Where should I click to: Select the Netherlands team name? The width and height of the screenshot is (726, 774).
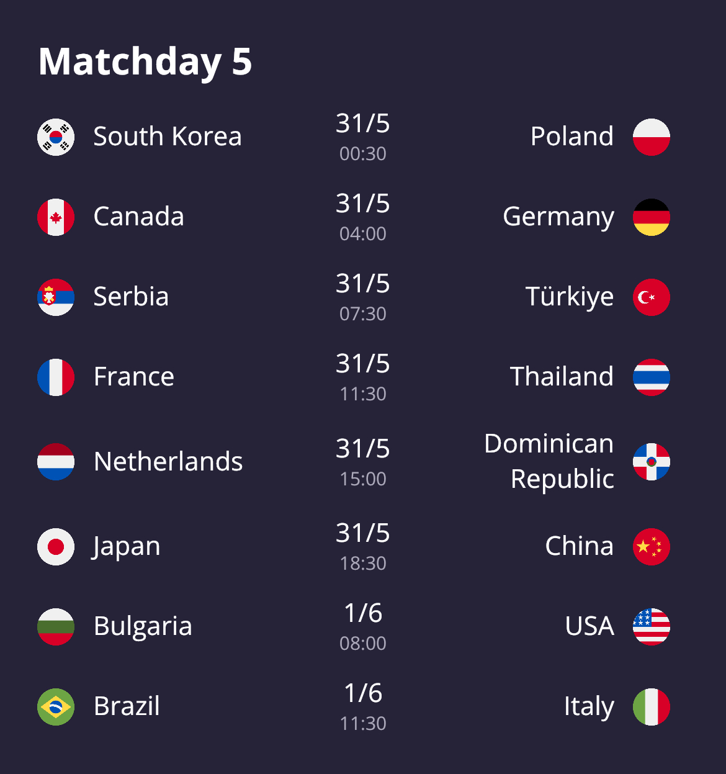[168, 462]
